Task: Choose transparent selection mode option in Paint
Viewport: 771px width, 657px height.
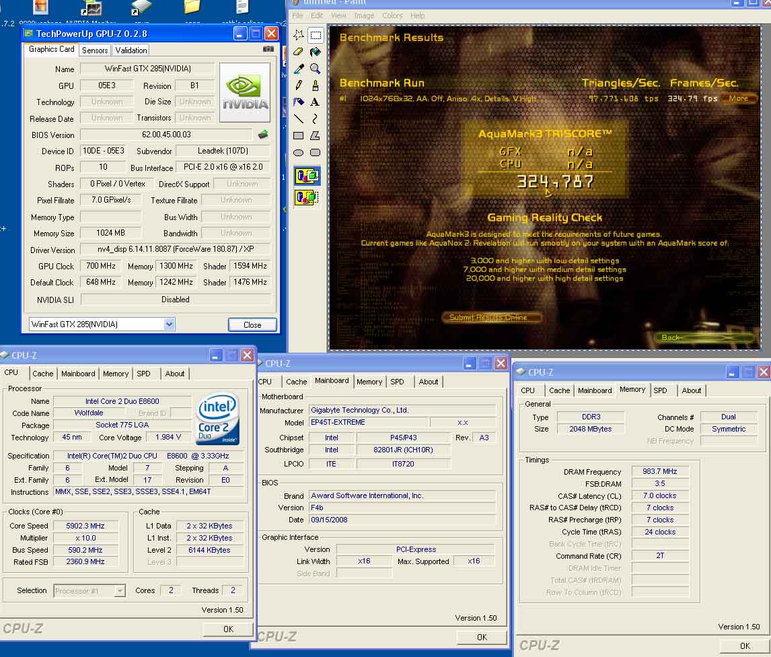Action: [x=307, y=198]
